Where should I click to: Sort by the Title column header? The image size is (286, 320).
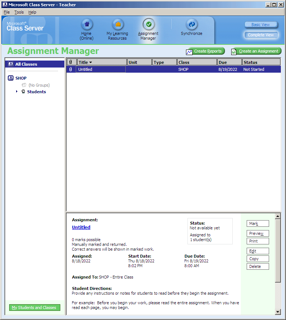(x=102, y=62)
